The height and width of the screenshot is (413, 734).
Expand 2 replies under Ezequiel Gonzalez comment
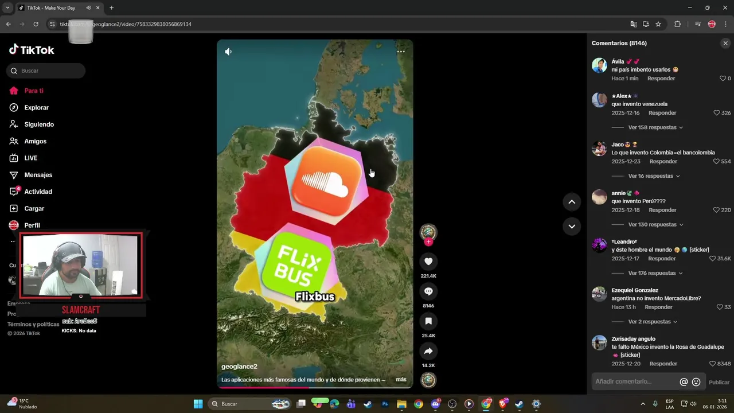click(x=653, y=322)
